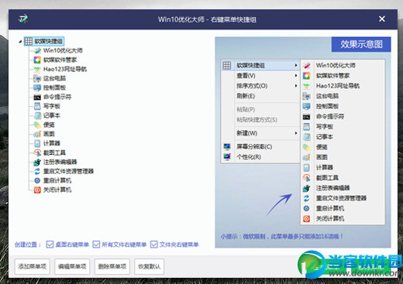Viewport: 403px width, 284px height.
Task: Toggle the 所有文件右键菜单 checkbox
Action: pos(96,245)
